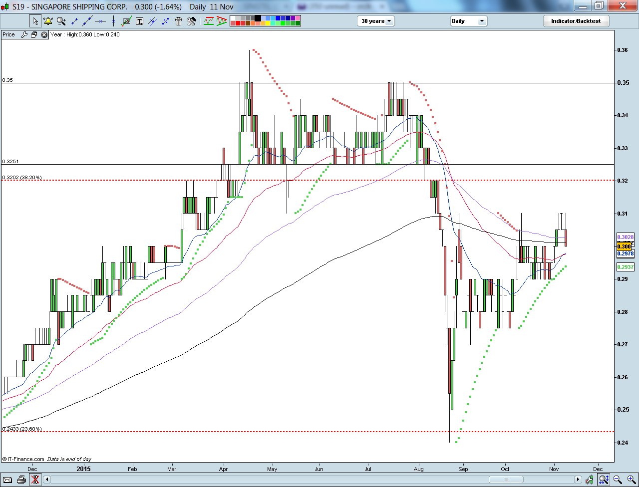Viewport: 639px width, 487px height.
Task: Open Price panel wrench settings
Action: (24, 34)
